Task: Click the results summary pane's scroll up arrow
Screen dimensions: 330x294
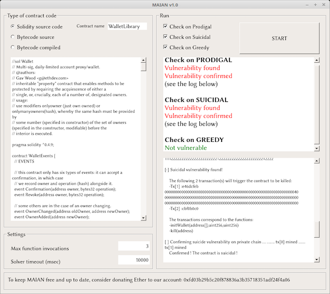Action: coord(317,61)
